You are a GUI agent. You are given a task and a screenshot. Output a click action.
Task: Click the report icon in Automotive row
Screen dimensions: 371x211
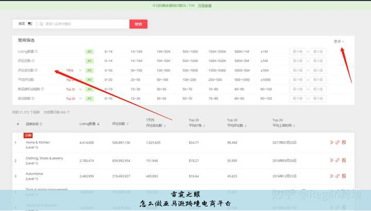click(344, 176)
